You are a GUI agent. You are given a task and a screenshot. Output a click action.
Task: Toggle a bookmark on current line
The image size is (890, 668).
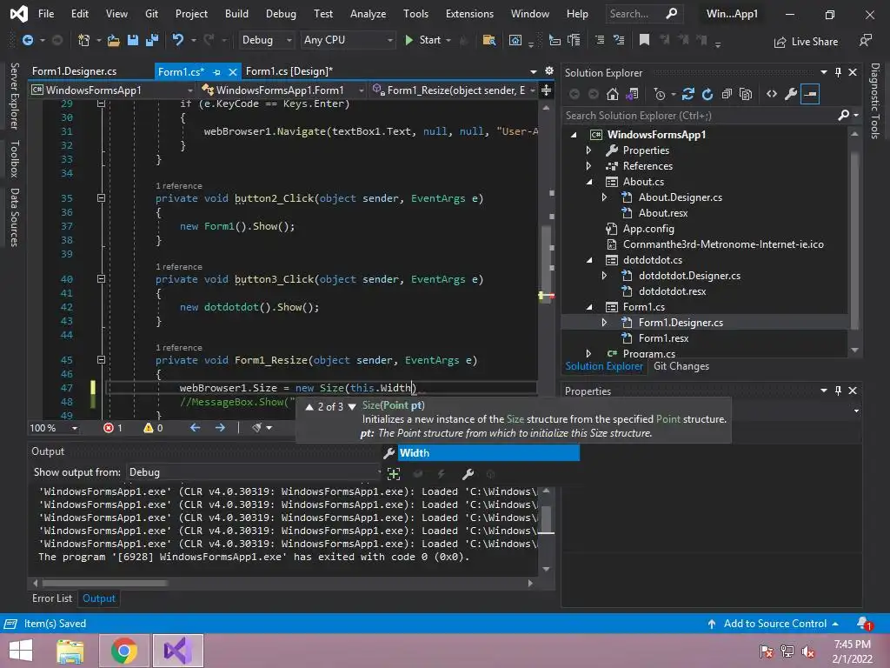pos(644,40)
